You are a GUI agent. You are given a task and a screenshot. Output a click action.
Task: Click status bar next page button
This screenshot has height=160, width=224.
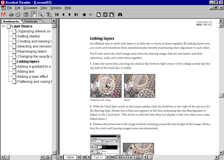[108, 157]
